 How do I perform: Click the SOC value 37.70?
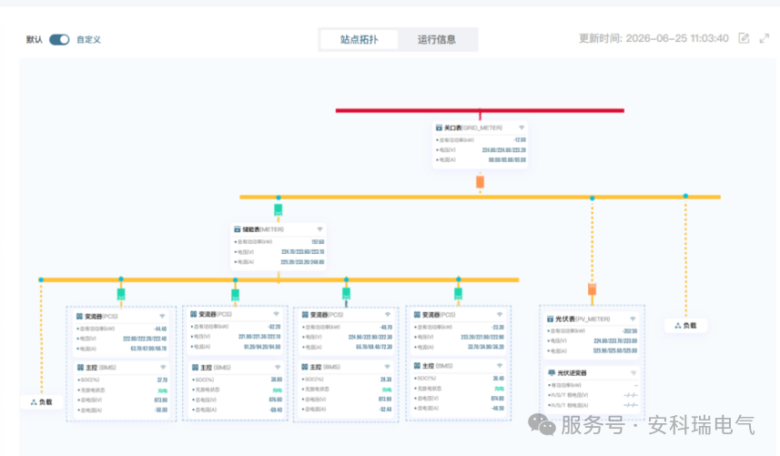pyautogui.click(x=162, y=380)
